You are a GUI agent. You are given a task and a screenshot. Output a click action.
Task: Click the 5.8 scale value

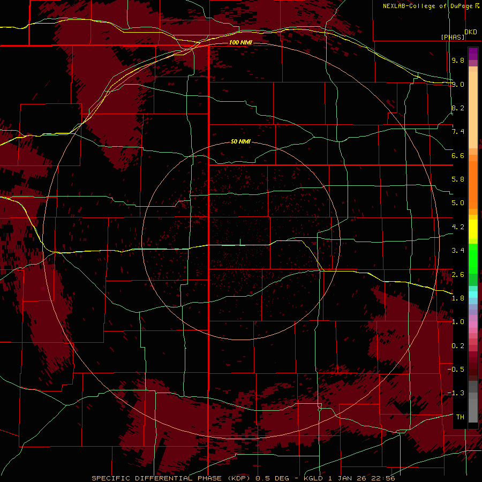(x=458, y=179)
